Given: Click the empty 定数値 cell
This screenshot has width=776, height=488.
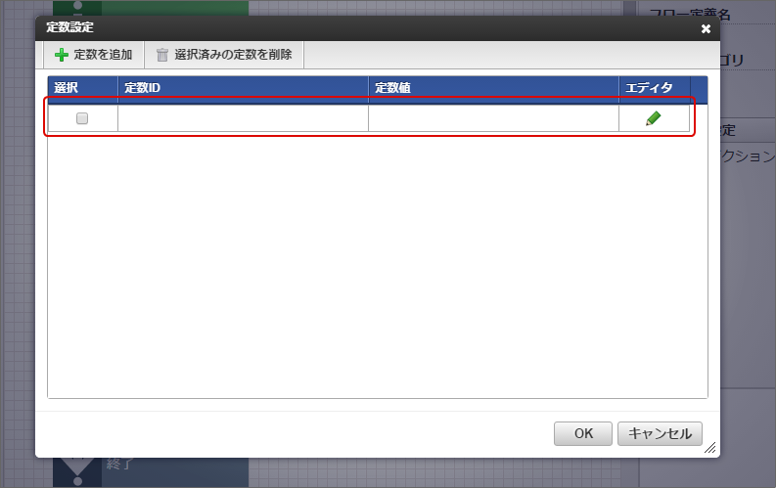Looking at the screenshot, I should click(493, 118).
